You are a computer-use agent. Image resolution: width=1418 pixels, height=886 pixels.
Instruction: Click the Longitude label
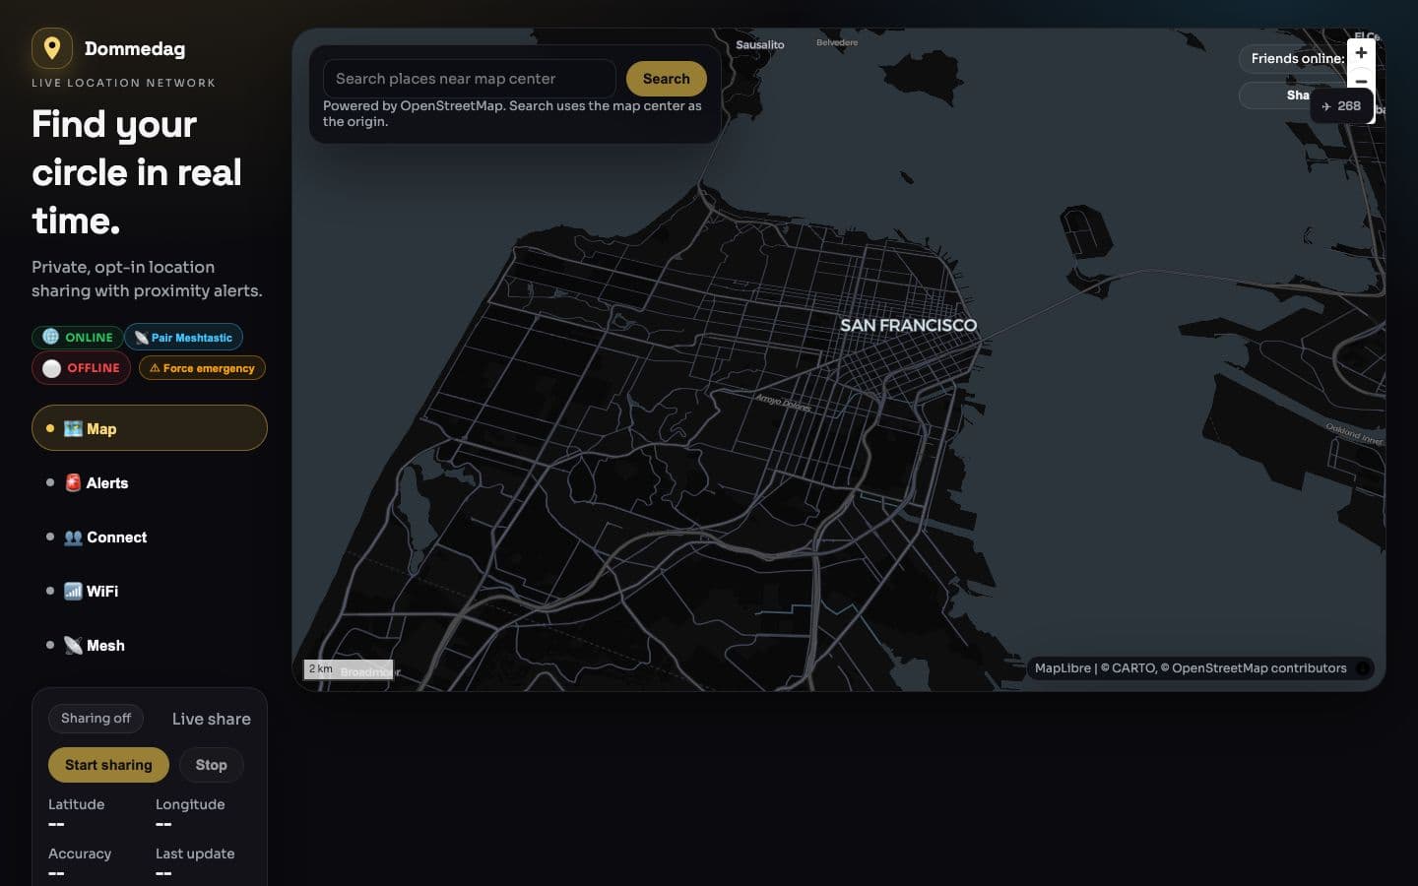click(190, 805)
